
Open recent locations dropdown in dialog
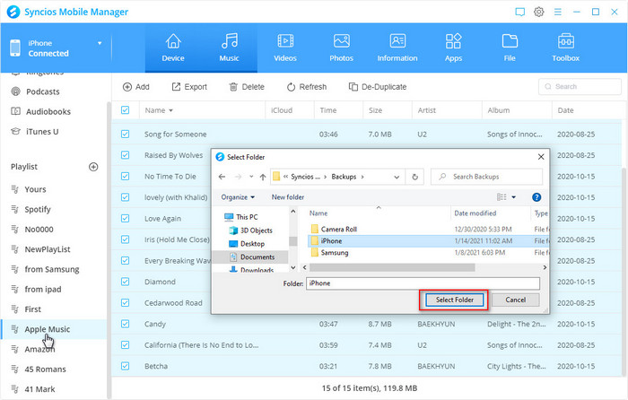(x=251, y=177)
